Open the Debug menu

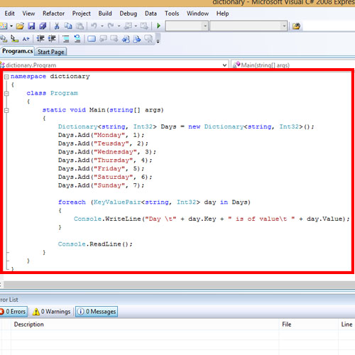pyautogui.click(x=129, y=13)
